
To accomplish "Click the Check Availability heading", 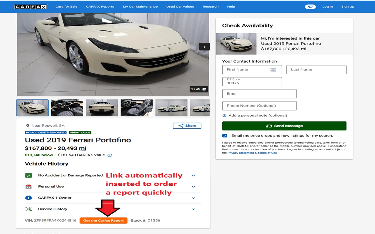I will click(248, 25).
